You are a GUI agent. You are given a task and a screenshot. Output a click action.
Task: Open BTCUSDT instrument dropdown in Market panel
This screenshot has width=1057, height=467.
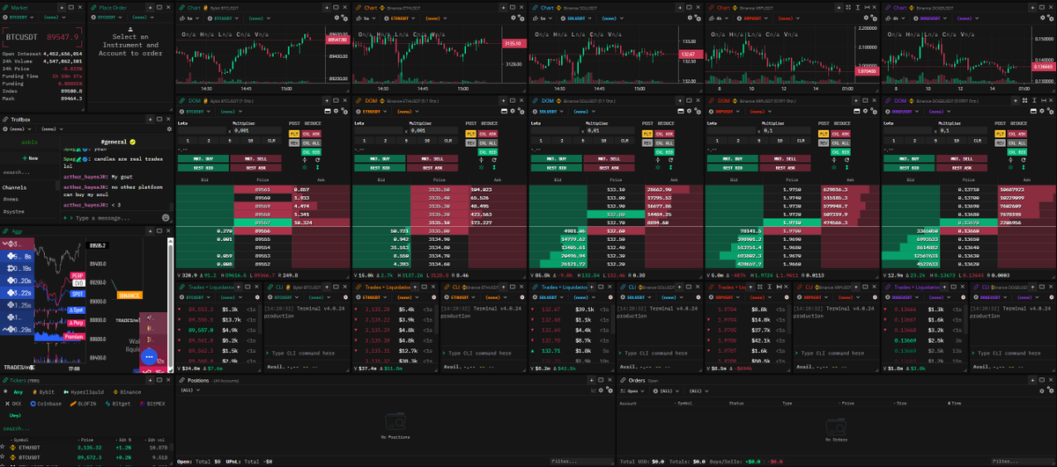pyautogui.click(x=18, y=17)
